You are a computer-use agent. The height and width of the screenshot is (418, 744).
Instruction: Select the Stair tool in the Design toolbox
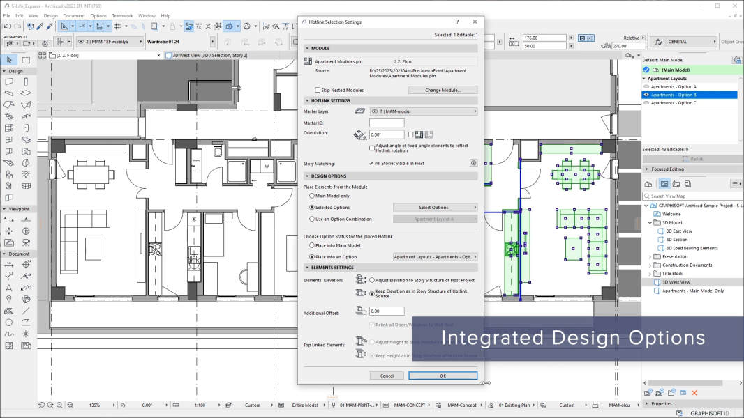point(9,116)
